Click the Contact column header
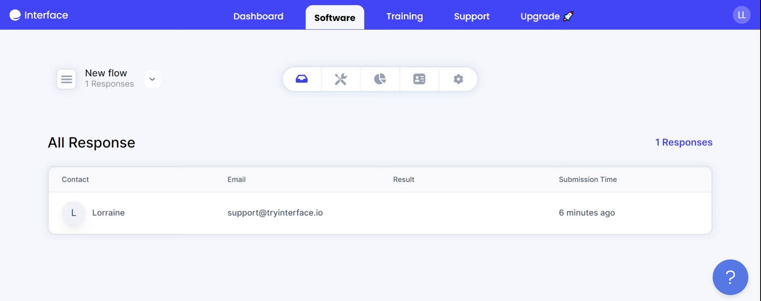Image resolution: width=761 pixels, height=301 pixels. click(x=75, y=179)
